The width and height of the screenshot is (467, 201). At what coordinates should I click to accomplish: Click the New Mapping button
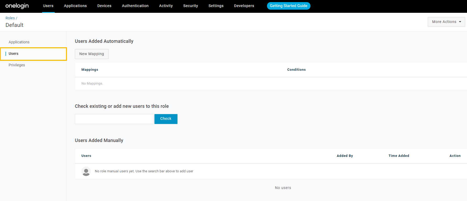(92, 54)
